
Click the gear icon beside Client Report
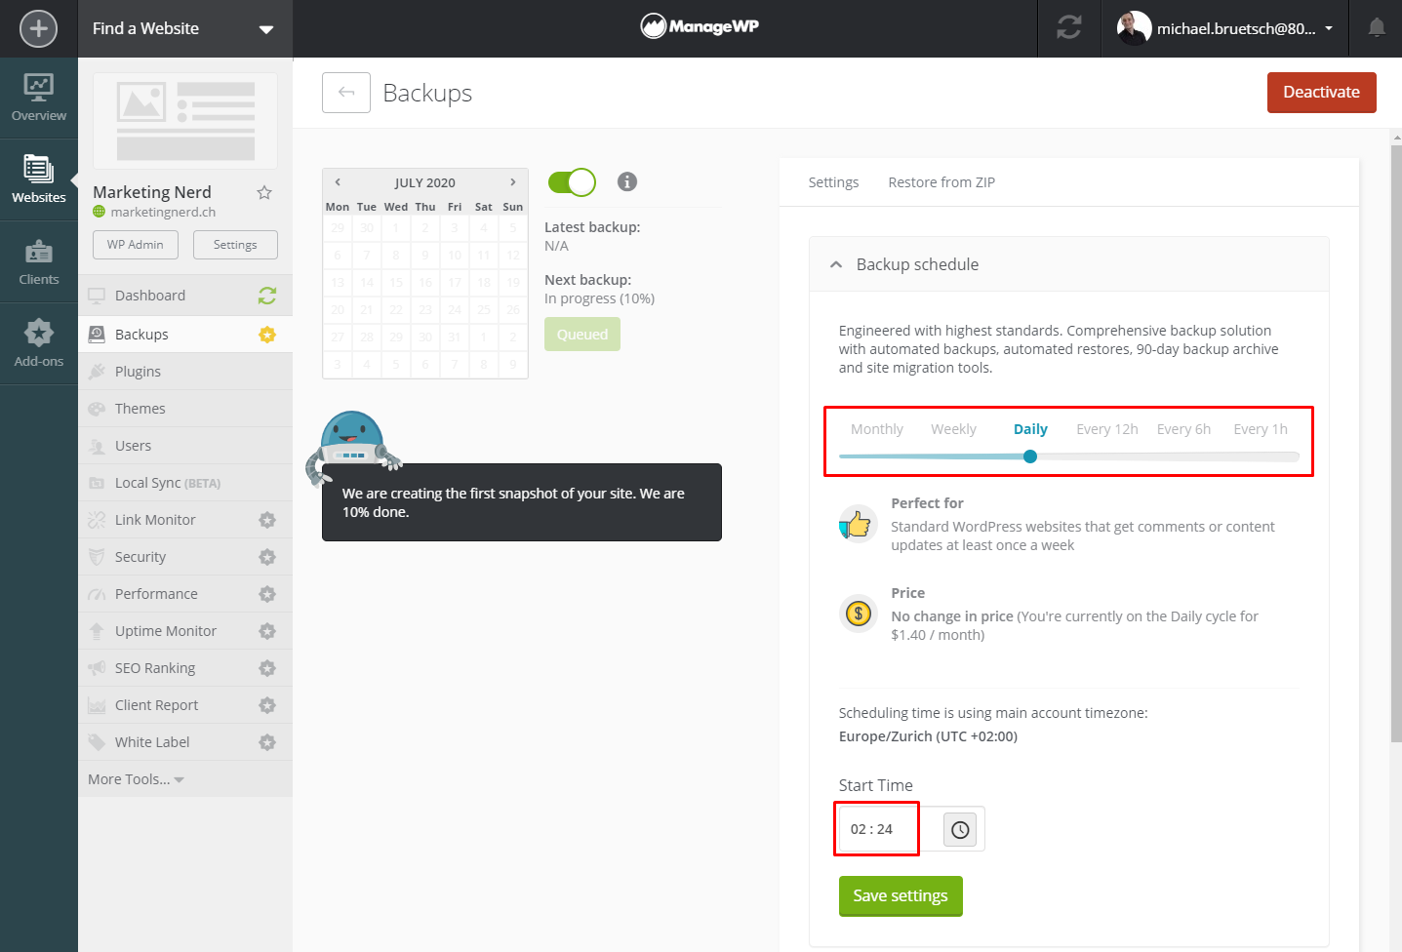tap(267, 705)
